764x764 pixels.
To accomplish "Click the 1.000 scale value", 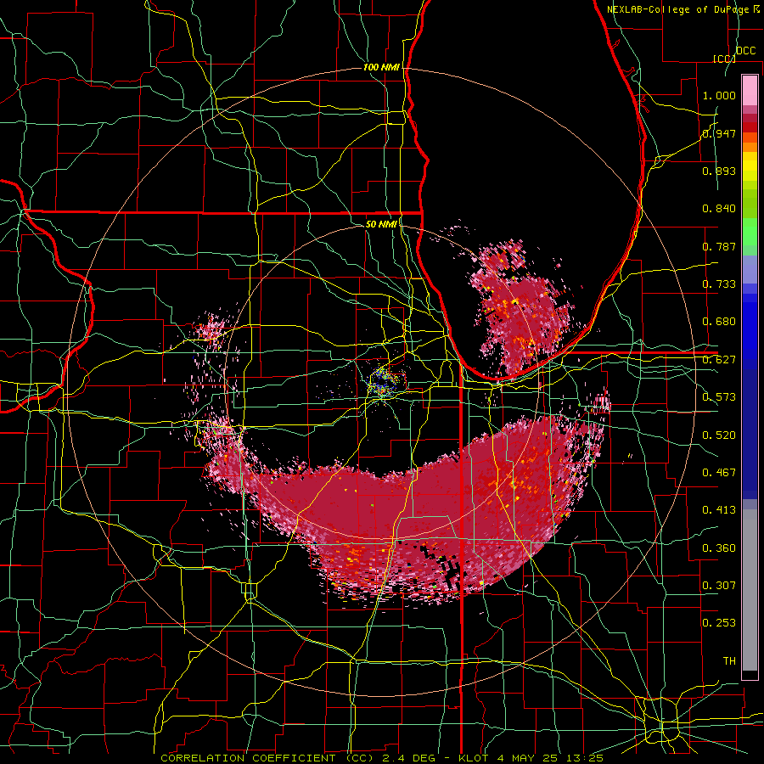I will pyautogui.click(x=719, y=95).
